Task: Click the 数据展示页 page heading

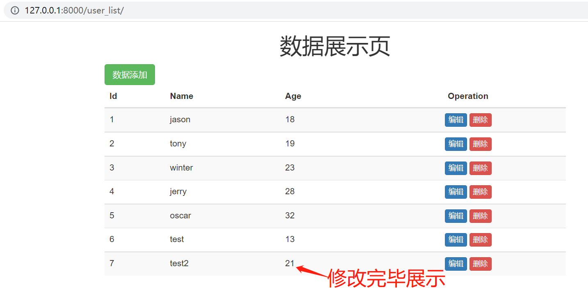Action: click(335, 46)
